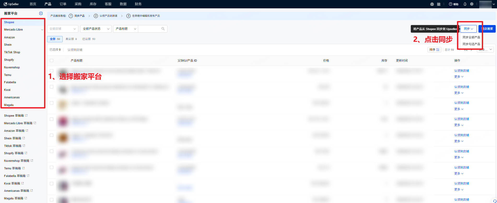The width and height of the screenshot is (497, 203).
Task: Click the collapse icon beside 搬家平台
Action: pos(41,13)
